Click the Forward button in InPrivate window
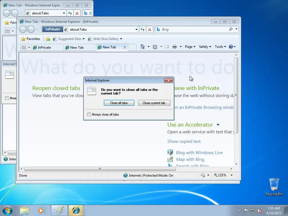288x216 pixels. click(31, 29)
